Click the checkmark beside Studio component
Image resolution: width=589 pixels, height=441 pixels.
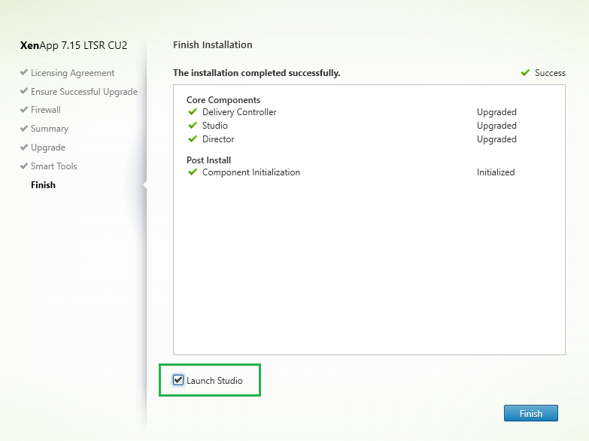193,126
